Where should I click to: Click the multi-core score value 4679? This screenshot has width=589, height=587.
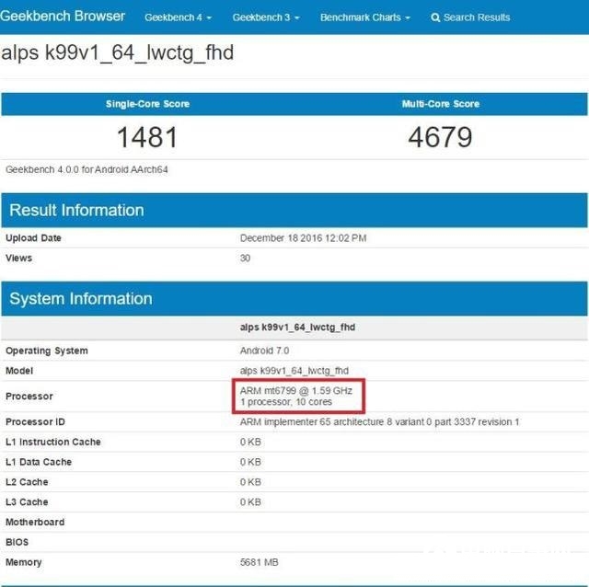[440, 138]
